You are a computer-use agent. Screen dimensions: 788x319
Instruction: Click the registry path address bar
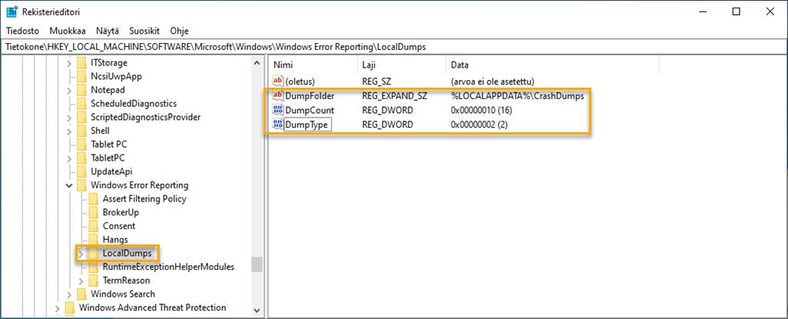pyautogui.click(x=394, y=47)
